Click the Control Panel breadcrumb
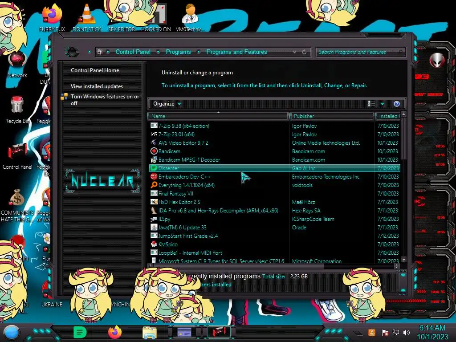This screenshot has width=456, height=342. pos(133,52)
